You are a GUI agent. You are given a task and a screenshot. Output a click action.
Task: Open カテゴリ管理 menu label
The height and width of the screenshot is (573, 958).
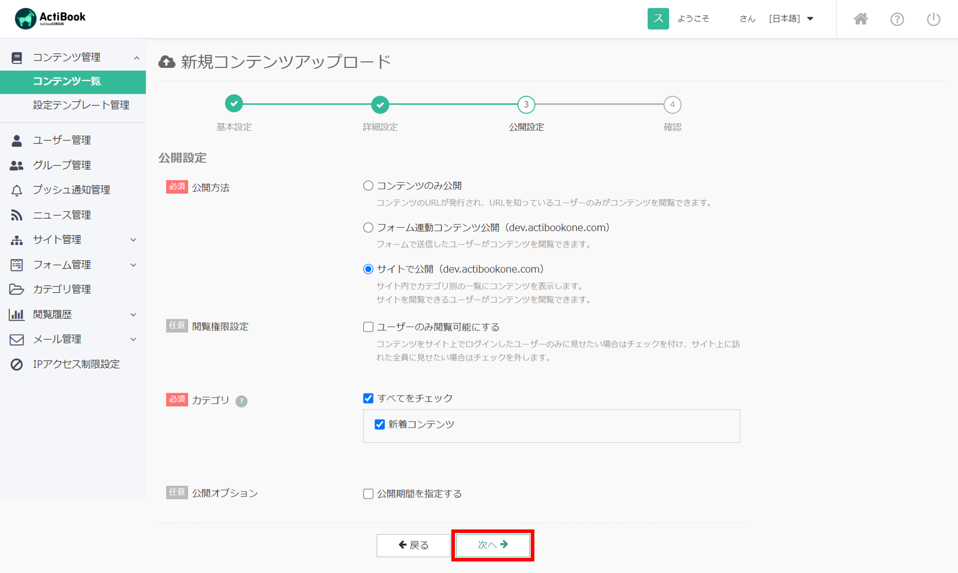point(62,289)
